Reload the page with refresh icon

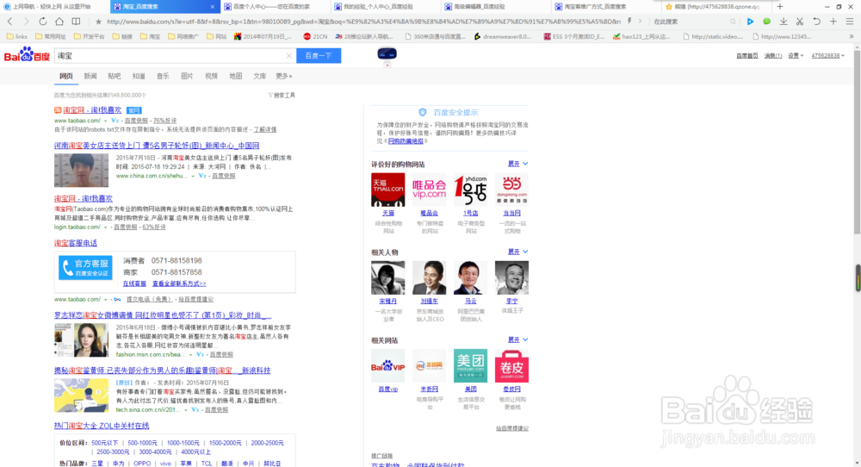coord(43,22)
